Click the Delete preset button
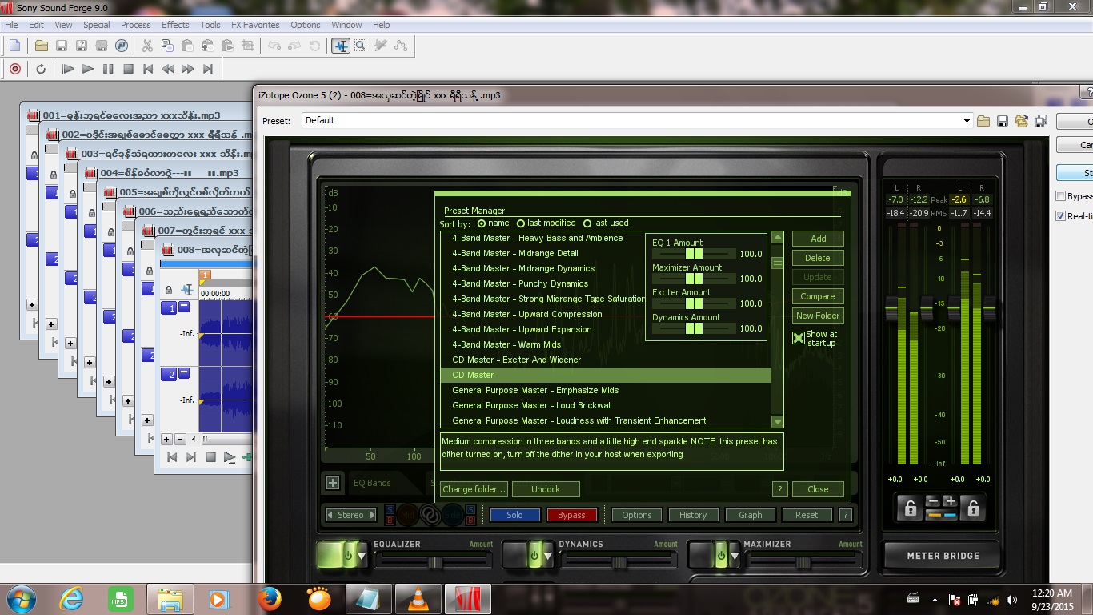 [818, 258]
